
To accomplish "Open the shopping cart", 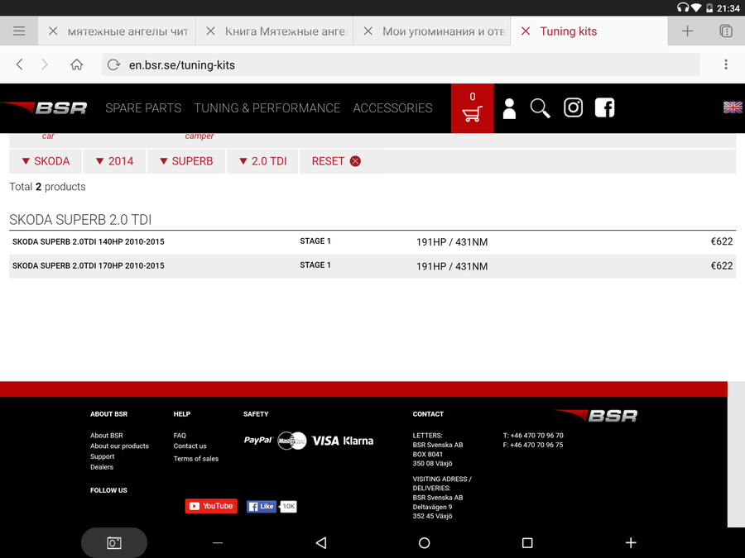I will 473,108.
